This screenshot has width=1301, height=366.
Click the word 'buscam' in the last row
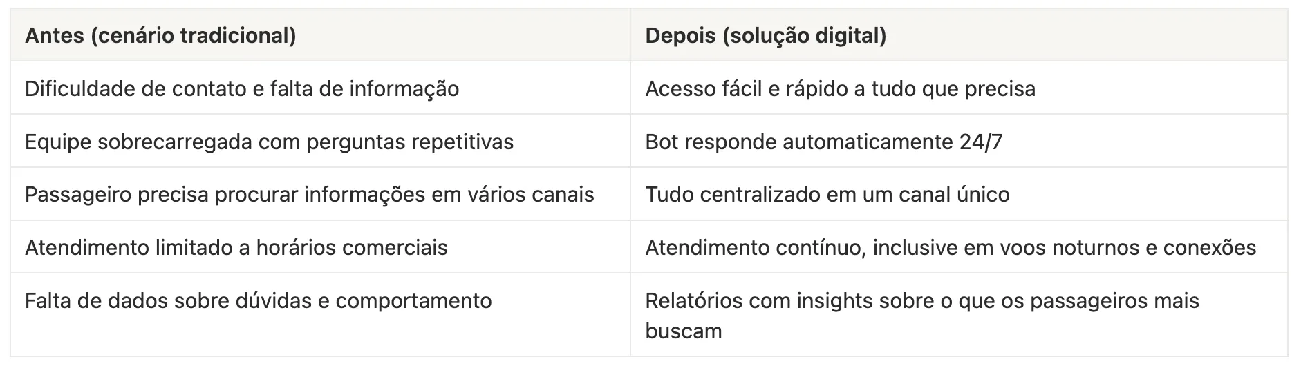[683, 331]
